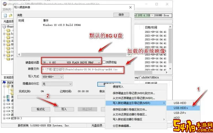The width and height of the screenshot is (213, 133).
Task: Click the drive icon next to 软件(G:)
Action: pos(8,118)
